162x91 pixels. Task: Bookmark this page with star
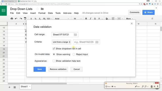(141, 4)
